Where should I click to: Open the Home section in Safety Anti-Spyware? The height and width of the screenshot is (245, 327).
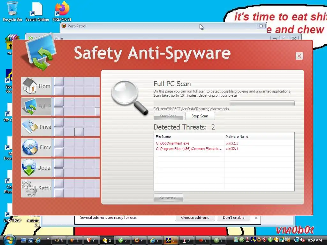point(36,86)
